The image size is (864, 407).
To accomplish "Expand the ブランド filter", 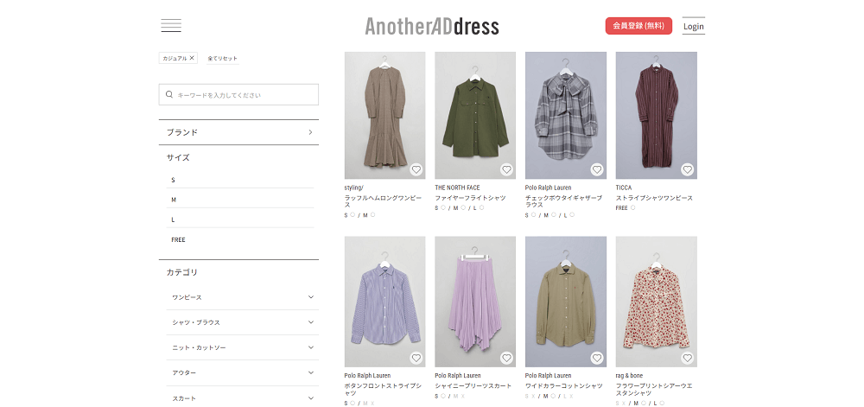I will [x=238, y=132].
